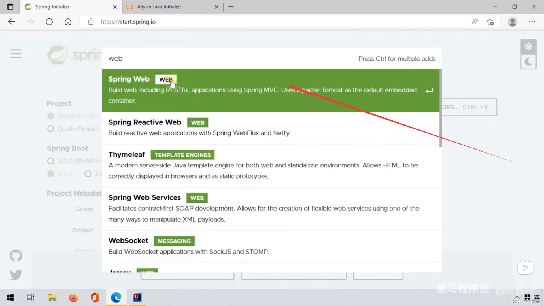This screenshot has width=544, height=306.
Task: Choose Spring Web Services dependency
Action: pos(271,209)
